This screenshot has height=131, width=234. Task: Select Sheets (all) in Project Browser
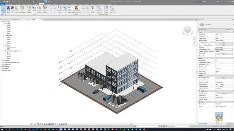pyautogui.click(x=7, y=64)
